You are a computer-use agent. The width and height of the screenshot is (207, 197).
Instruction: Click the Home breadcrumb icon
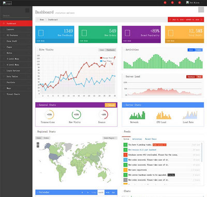38,20
